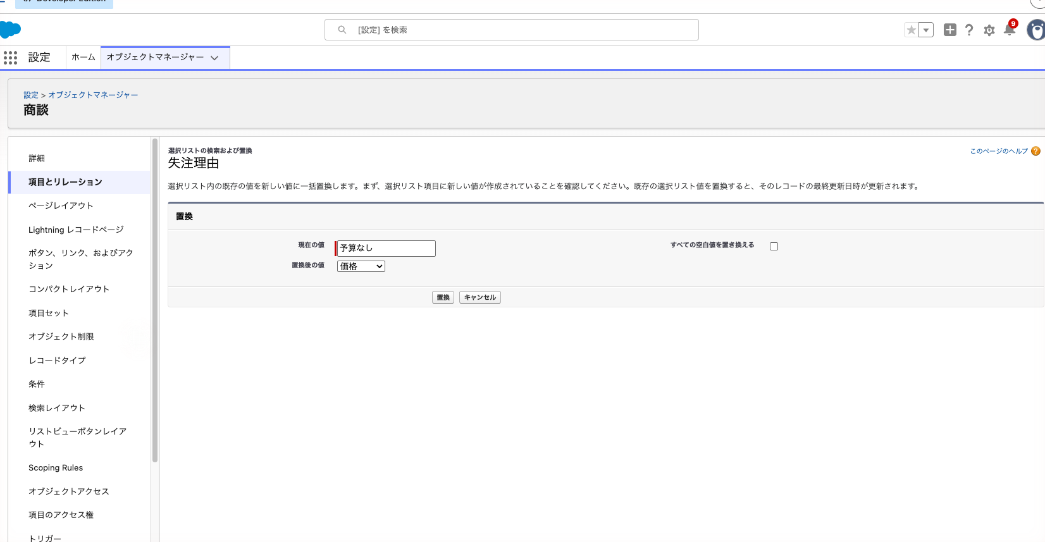The height and width of the screenshot is (542, 1045).
Task: Click the favorites star icon
Action: click(911, 30)
